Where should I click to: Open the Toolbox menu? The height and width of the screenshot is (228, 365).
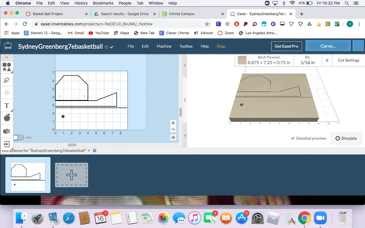[x=186, y=46]
